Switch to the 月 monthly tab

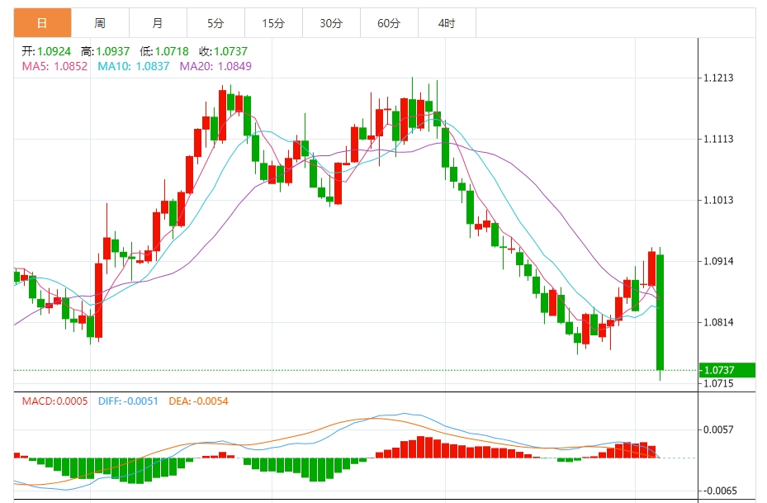click(x=158, y=23)
